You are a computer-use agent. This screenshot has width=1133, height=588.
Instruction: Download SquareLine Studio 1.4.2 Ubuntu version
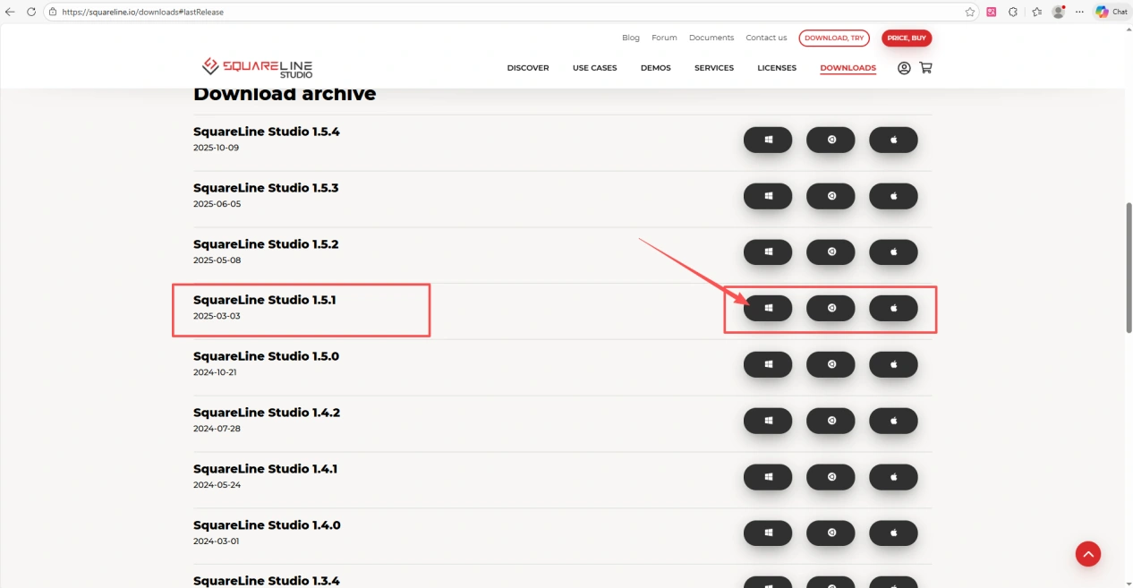pyautogui.click(x=831, y=421)
